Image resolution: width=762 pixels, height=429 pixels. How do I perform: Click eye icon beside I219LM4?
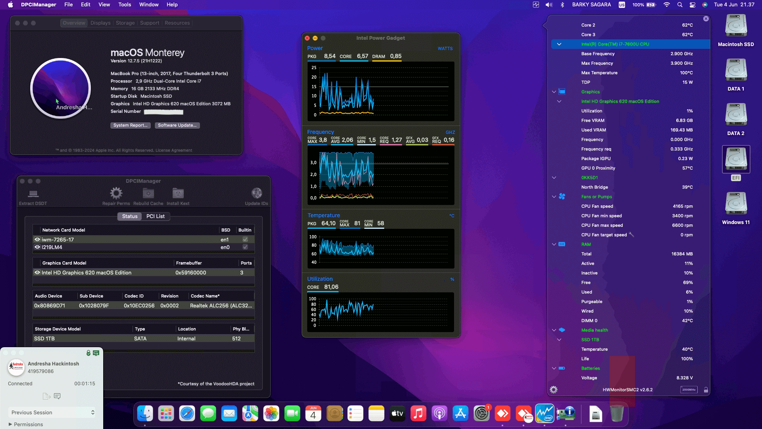point(37,247)
